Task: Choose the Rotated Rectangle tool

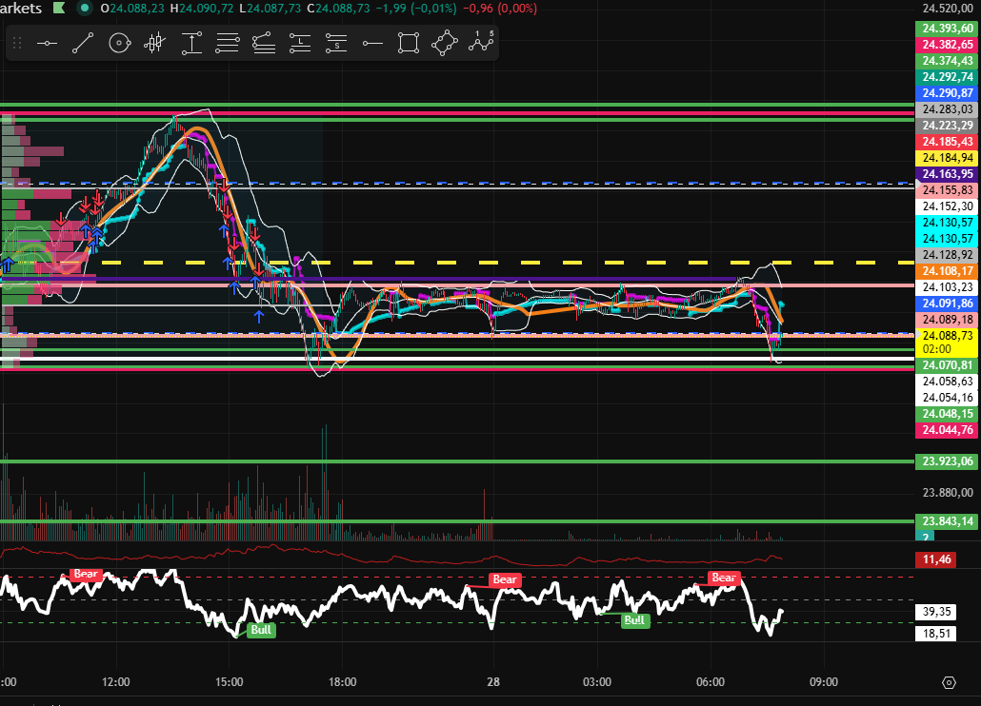Action: point(445,43)
